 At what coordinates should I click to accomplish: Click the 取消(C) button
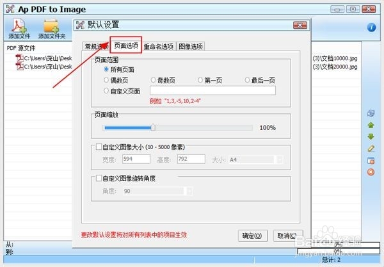coord(288,236)
